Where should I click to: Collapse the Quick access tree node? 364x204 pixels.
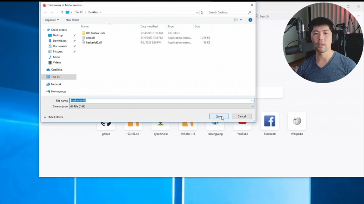(x=44, y=30)
